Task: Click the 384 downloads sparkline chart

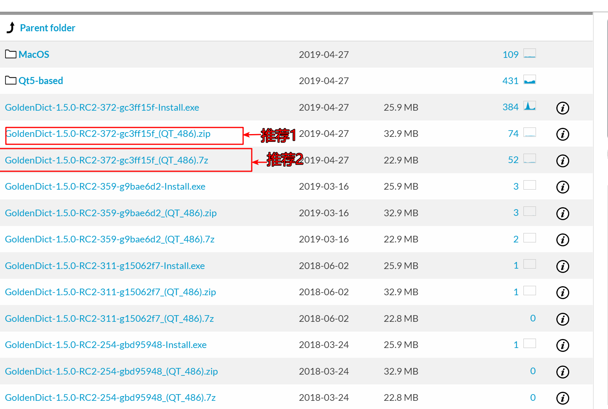Action: 529,106
